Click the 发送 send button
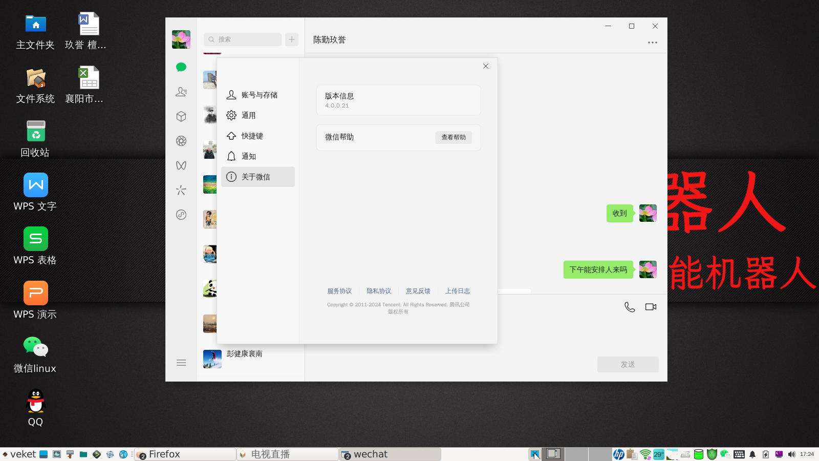819x461 pixels. point(628,364)
